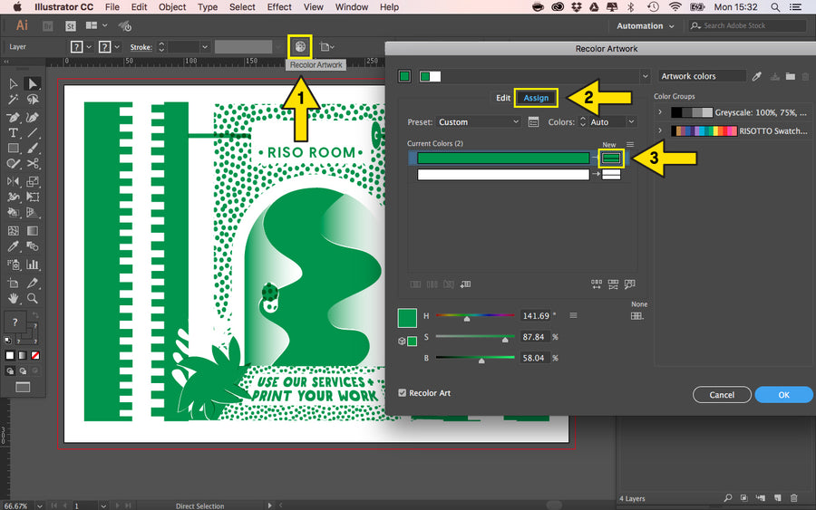Click the eyedropper get colors icon
The image size is (816, 510).
coord(757,76)
